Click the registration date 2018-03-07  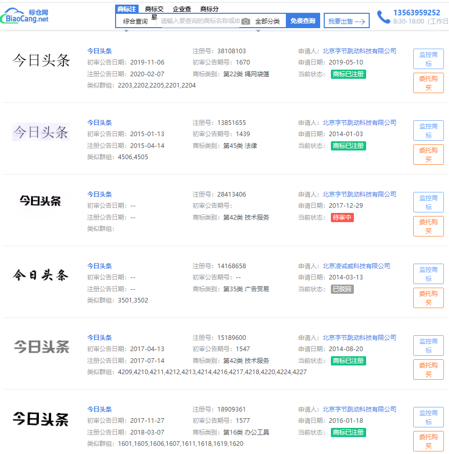(x=147, y=433)
